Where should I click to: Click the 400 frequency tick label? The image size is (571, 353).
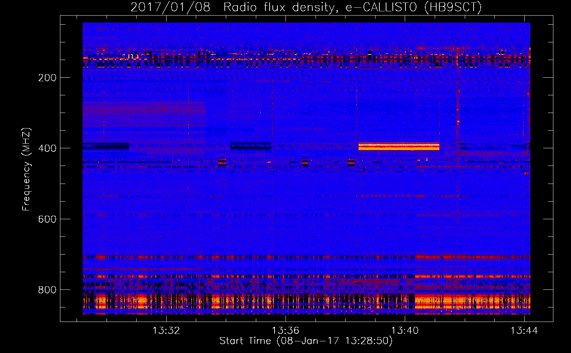(47, 148)
